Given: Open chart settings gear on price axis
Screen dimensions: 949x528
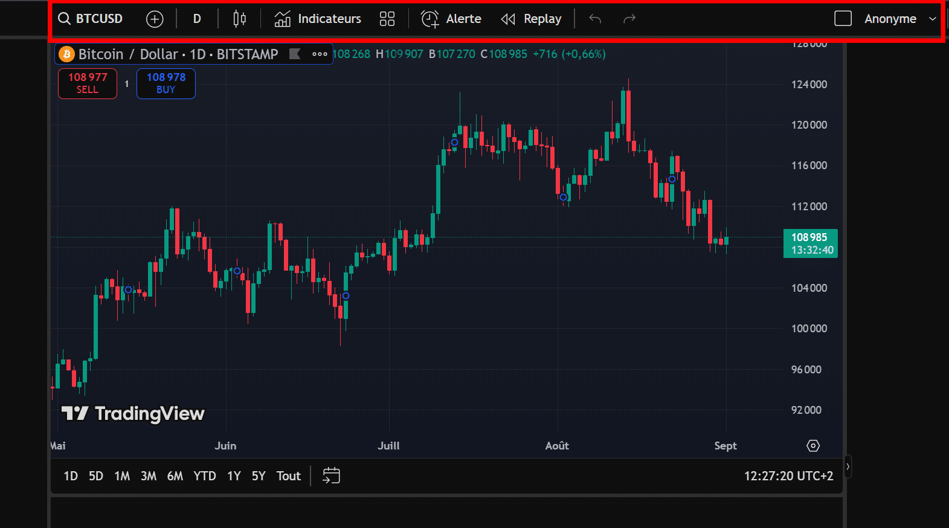Looking at the screenshot, I should [813, 446].
